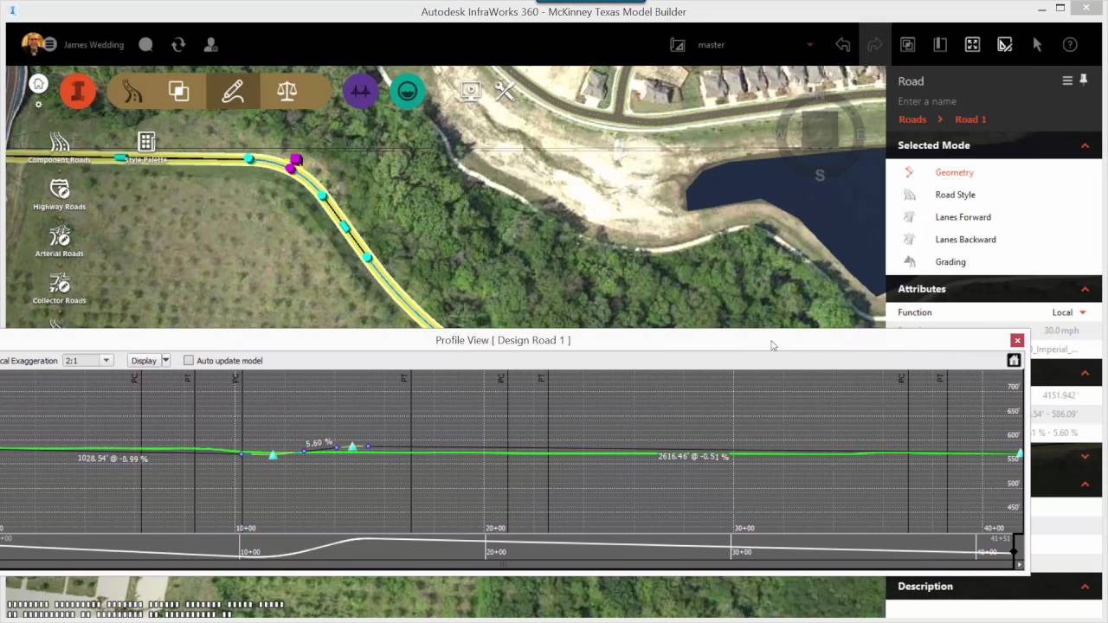Screen dimensions: 1108x623
Task: Click the overlapping windows icon in top bar
Action: point(907,44)
